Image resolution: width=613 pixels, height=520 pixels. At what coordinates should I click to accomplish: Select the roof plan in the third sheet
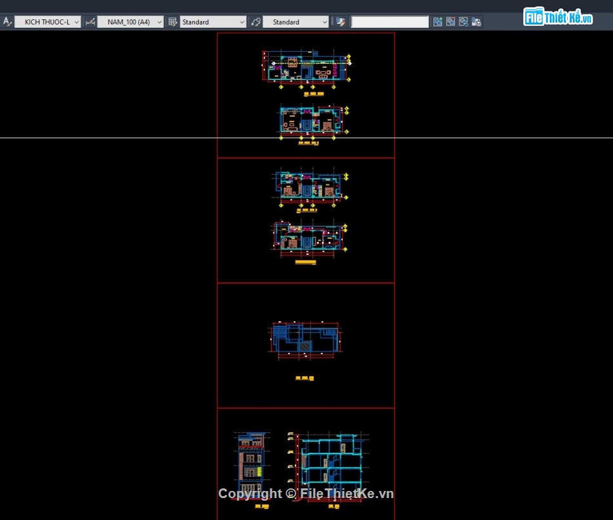click(304, 339)
